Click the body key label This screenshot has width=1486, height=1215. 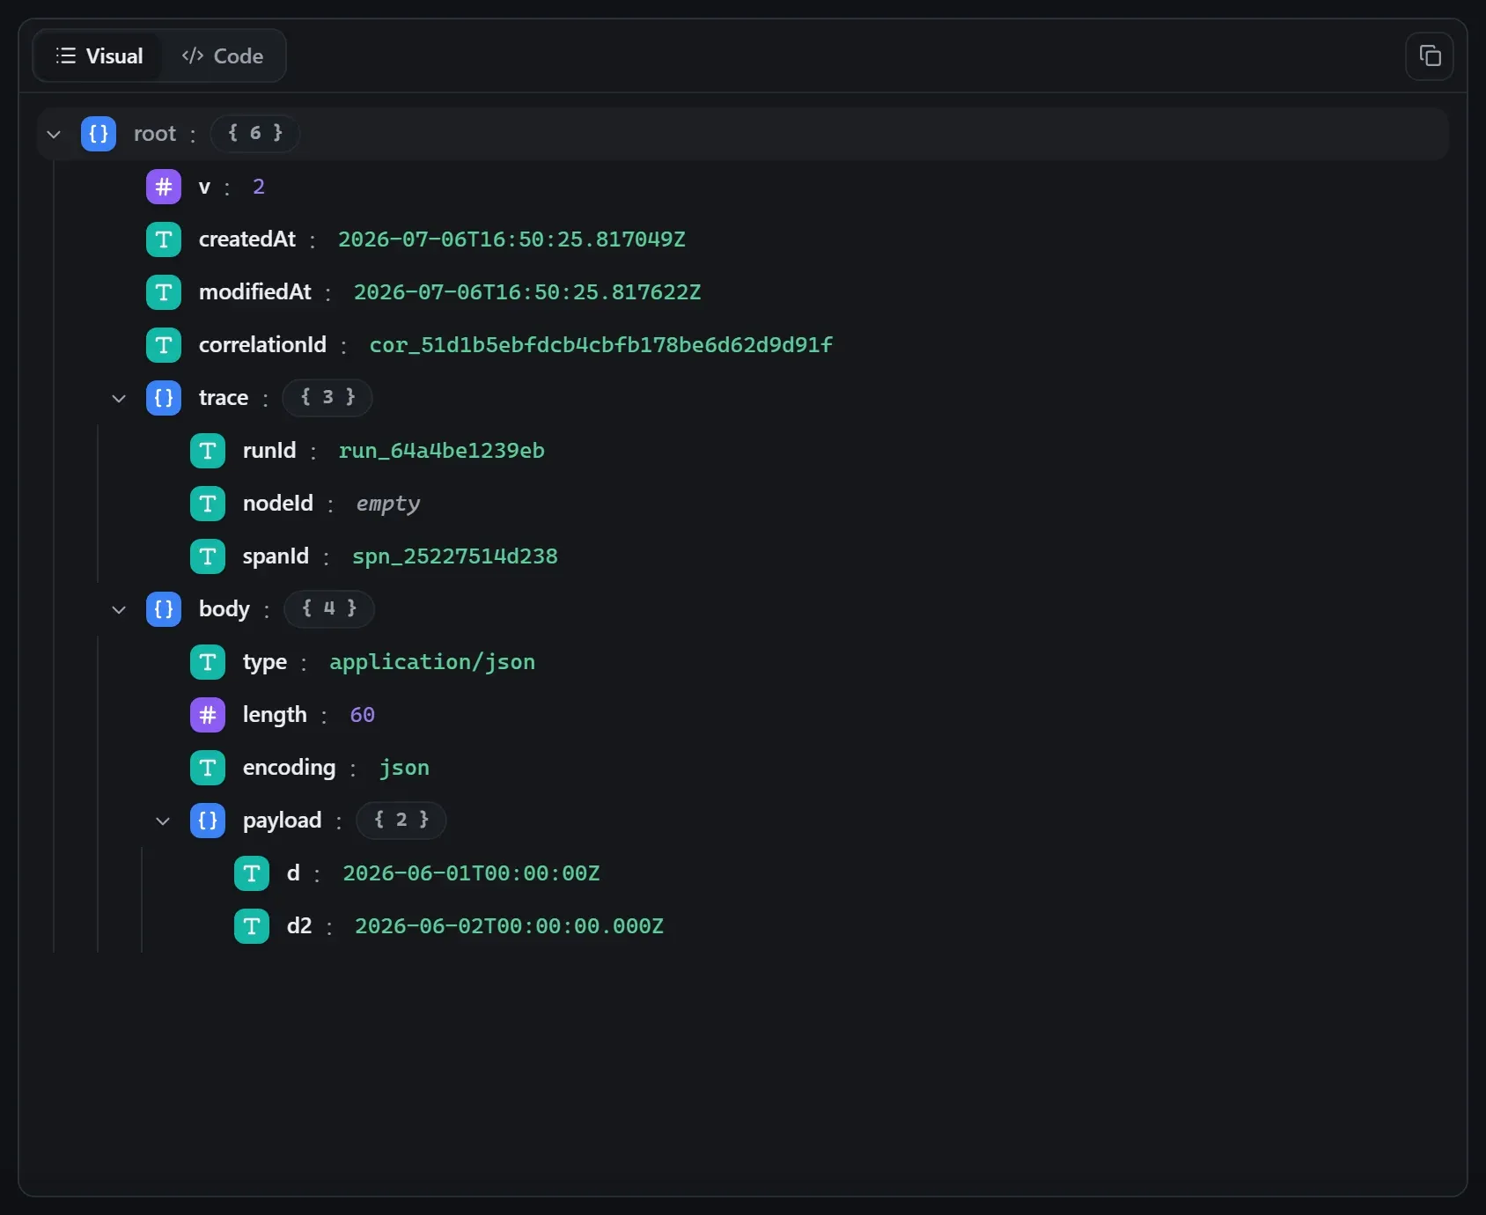[224, 609]
